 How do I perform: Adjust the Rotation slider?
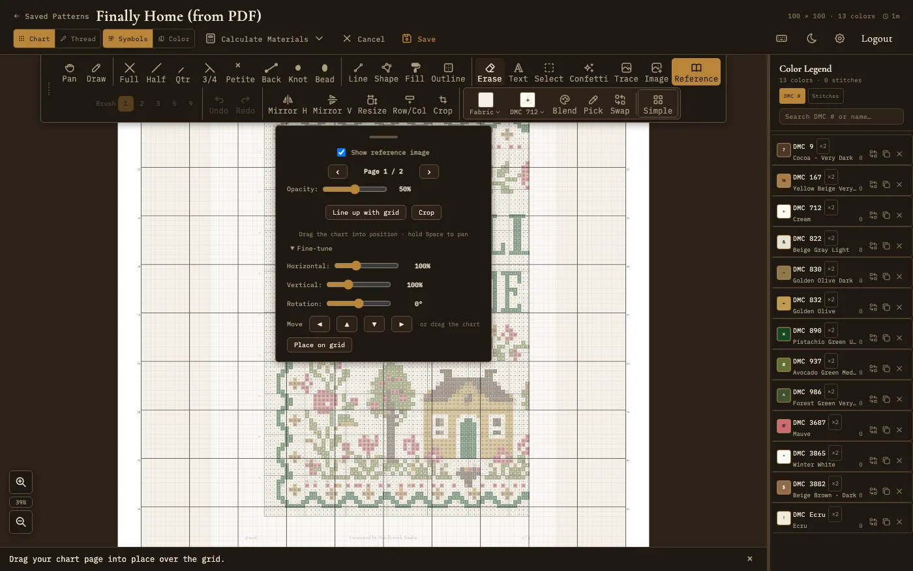tap(359, 303)
